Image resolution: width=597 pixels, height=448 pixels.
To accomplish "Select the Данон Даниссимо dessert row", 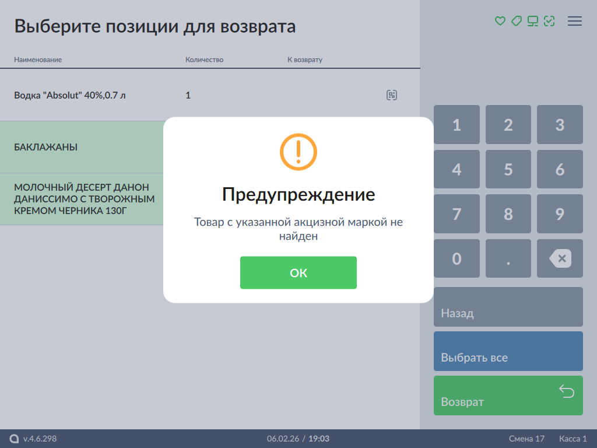I will [x=82, y=199].
